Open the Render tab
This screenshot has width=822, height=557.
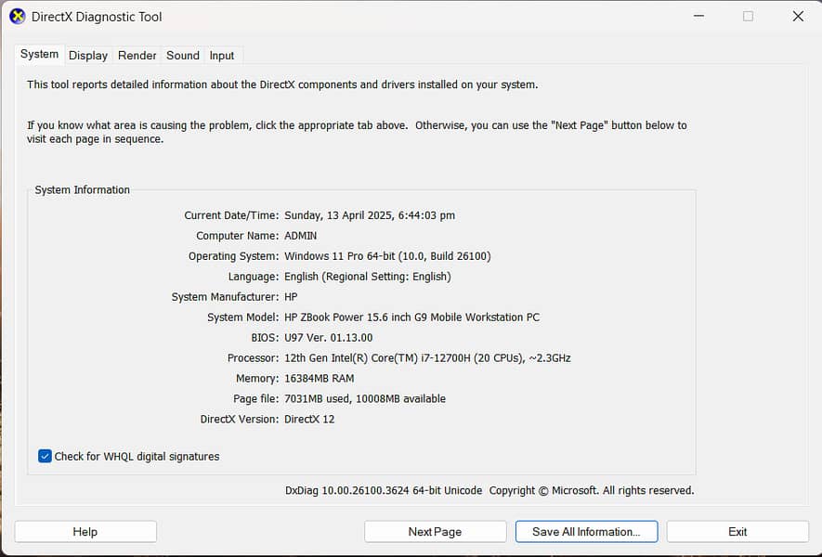pos(137,56)
